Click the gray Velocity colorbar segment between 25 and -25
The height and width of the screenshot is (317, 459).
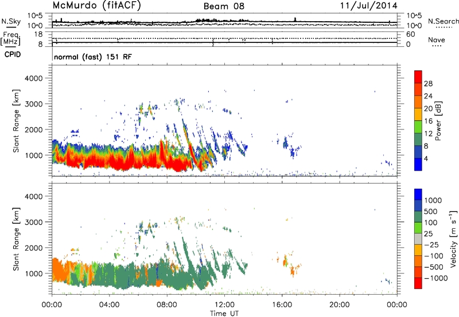tap(418, 239)
